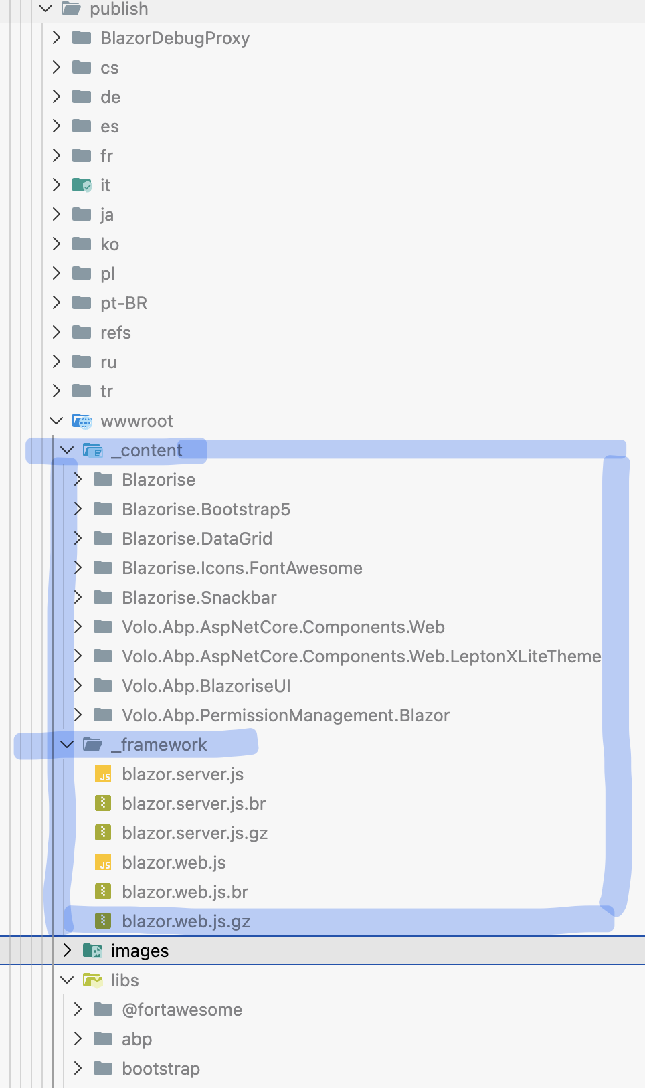Click the _content folder icon
This screenshot has height=1088, width=645.
click(92, 450)
